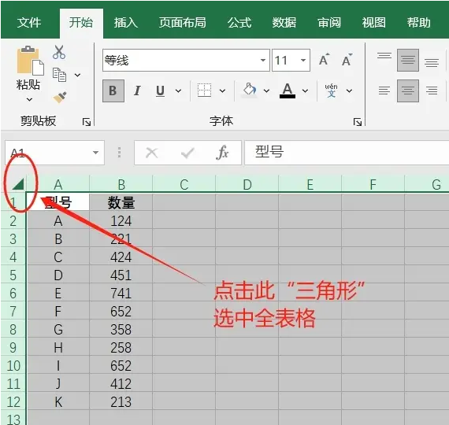Click the 数量 header cell

[121, 202]
